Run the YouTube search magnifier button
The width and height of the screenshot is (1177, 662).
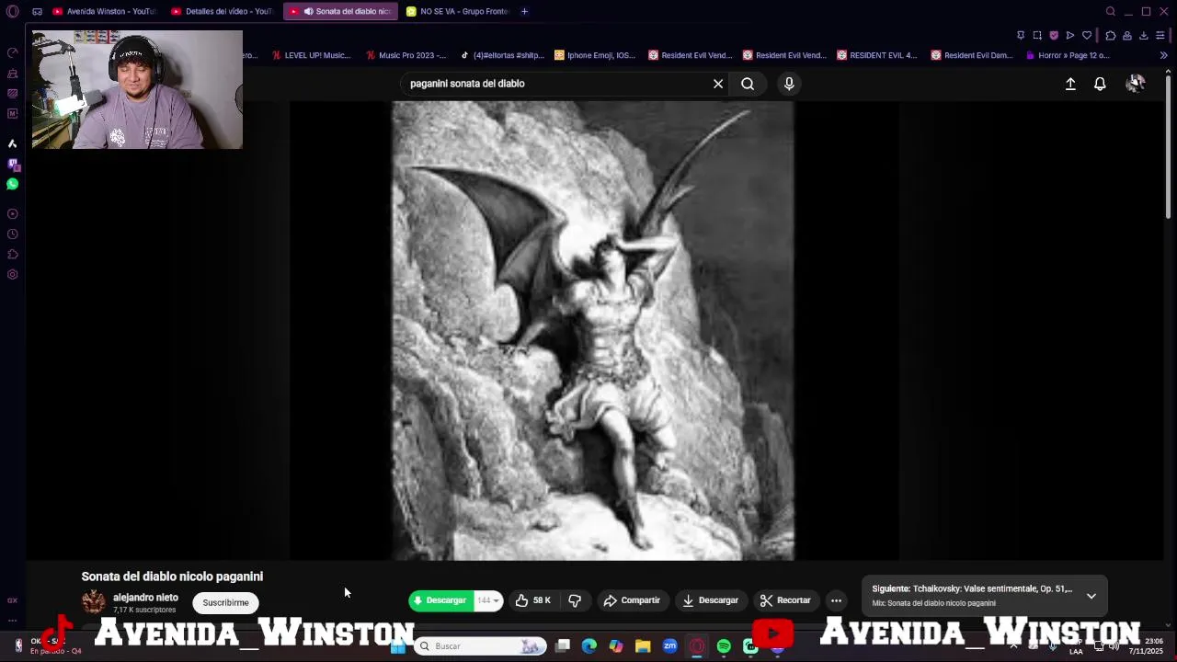[748, 84]
